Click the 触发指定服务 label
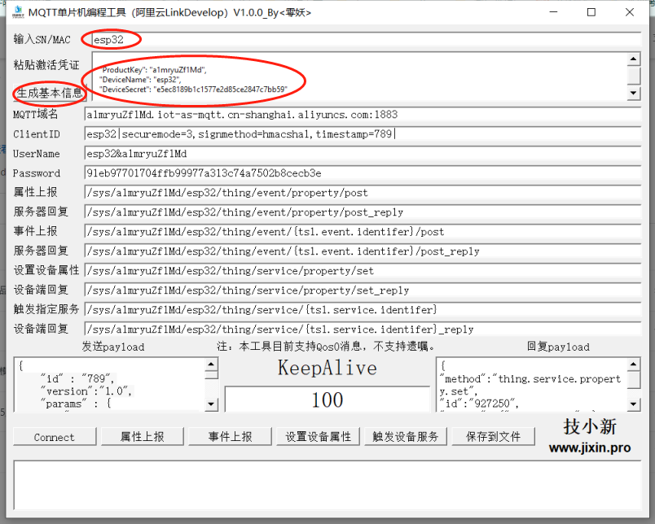 click(x=46, y=308)
